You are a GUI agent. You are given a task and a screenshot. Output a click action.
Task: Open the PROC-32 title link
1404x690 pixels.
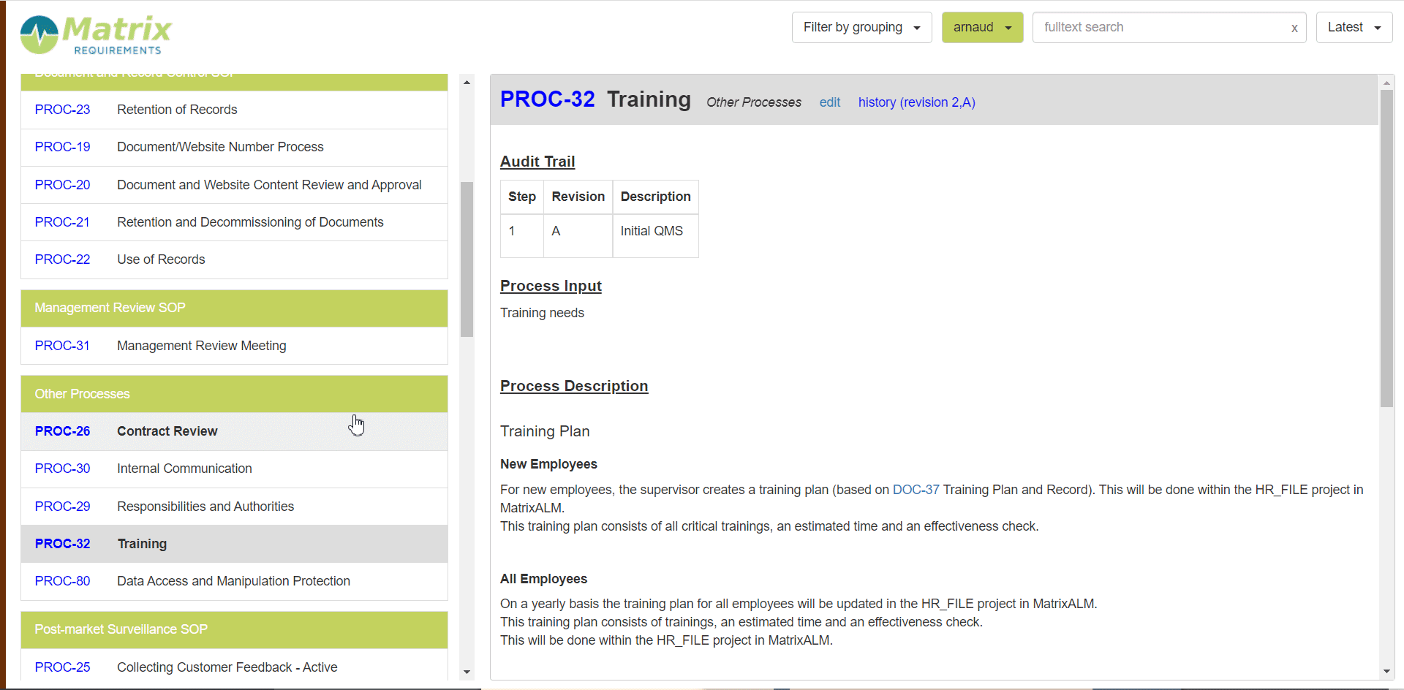(547, 99)
